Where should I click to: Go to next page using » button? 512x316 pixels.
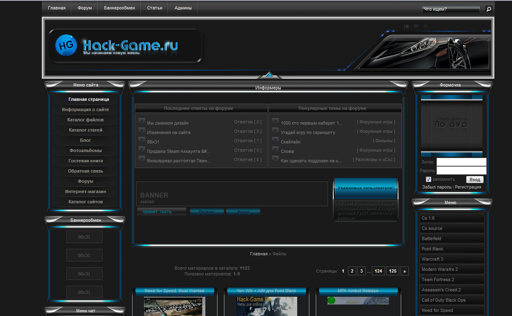[x=405, y=271]
